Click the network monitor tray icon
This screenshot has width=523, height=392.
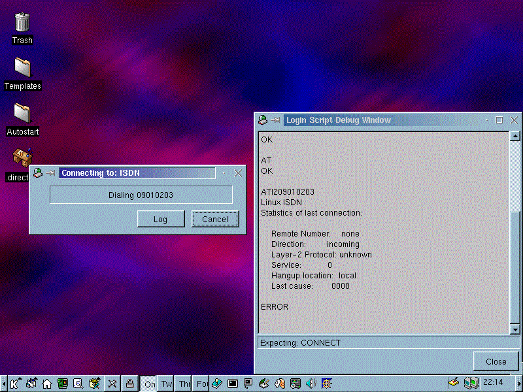pos(471,382)
